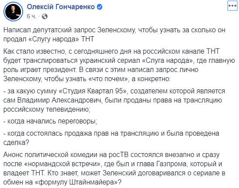Click the globe public-audience icon
The height and width of the screenshot is (188, 239).
44,16
